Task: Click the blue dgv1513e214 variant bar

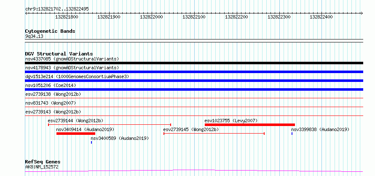Action: [194, 81]
